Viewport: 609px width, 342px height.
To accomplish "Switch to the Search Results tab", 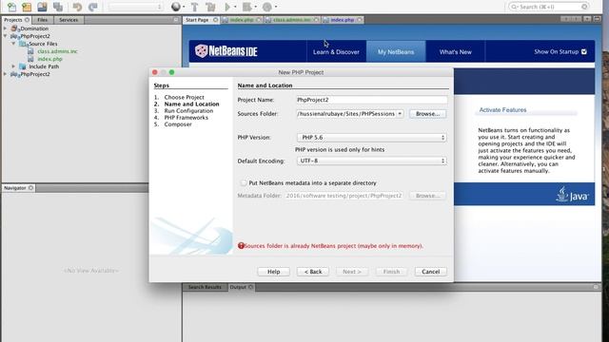I will point(205,287).
